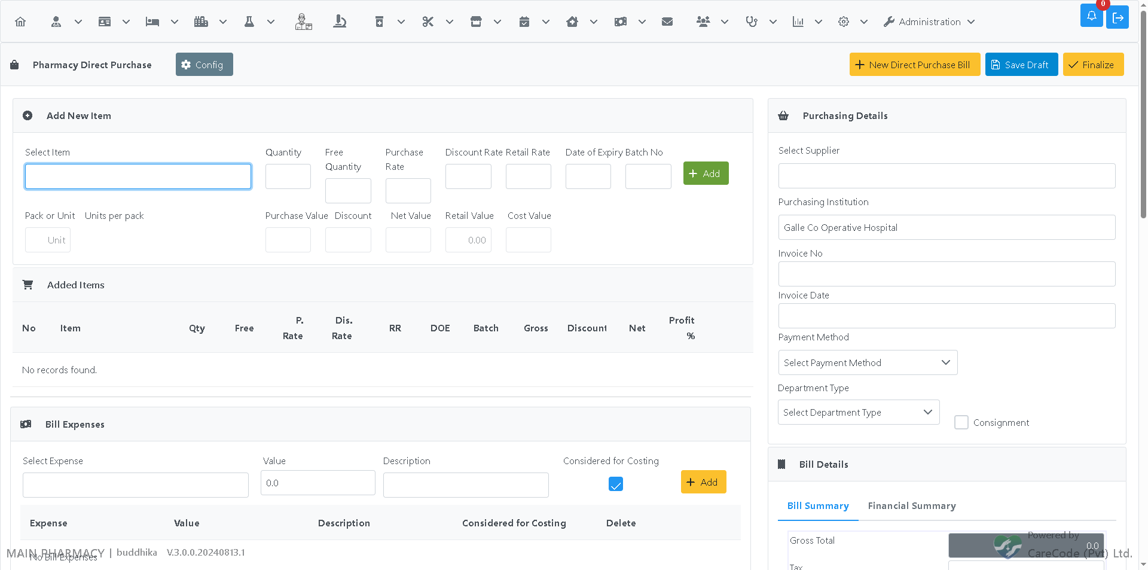Open the store shop icon menu
1148x570 pixels.
476,22
